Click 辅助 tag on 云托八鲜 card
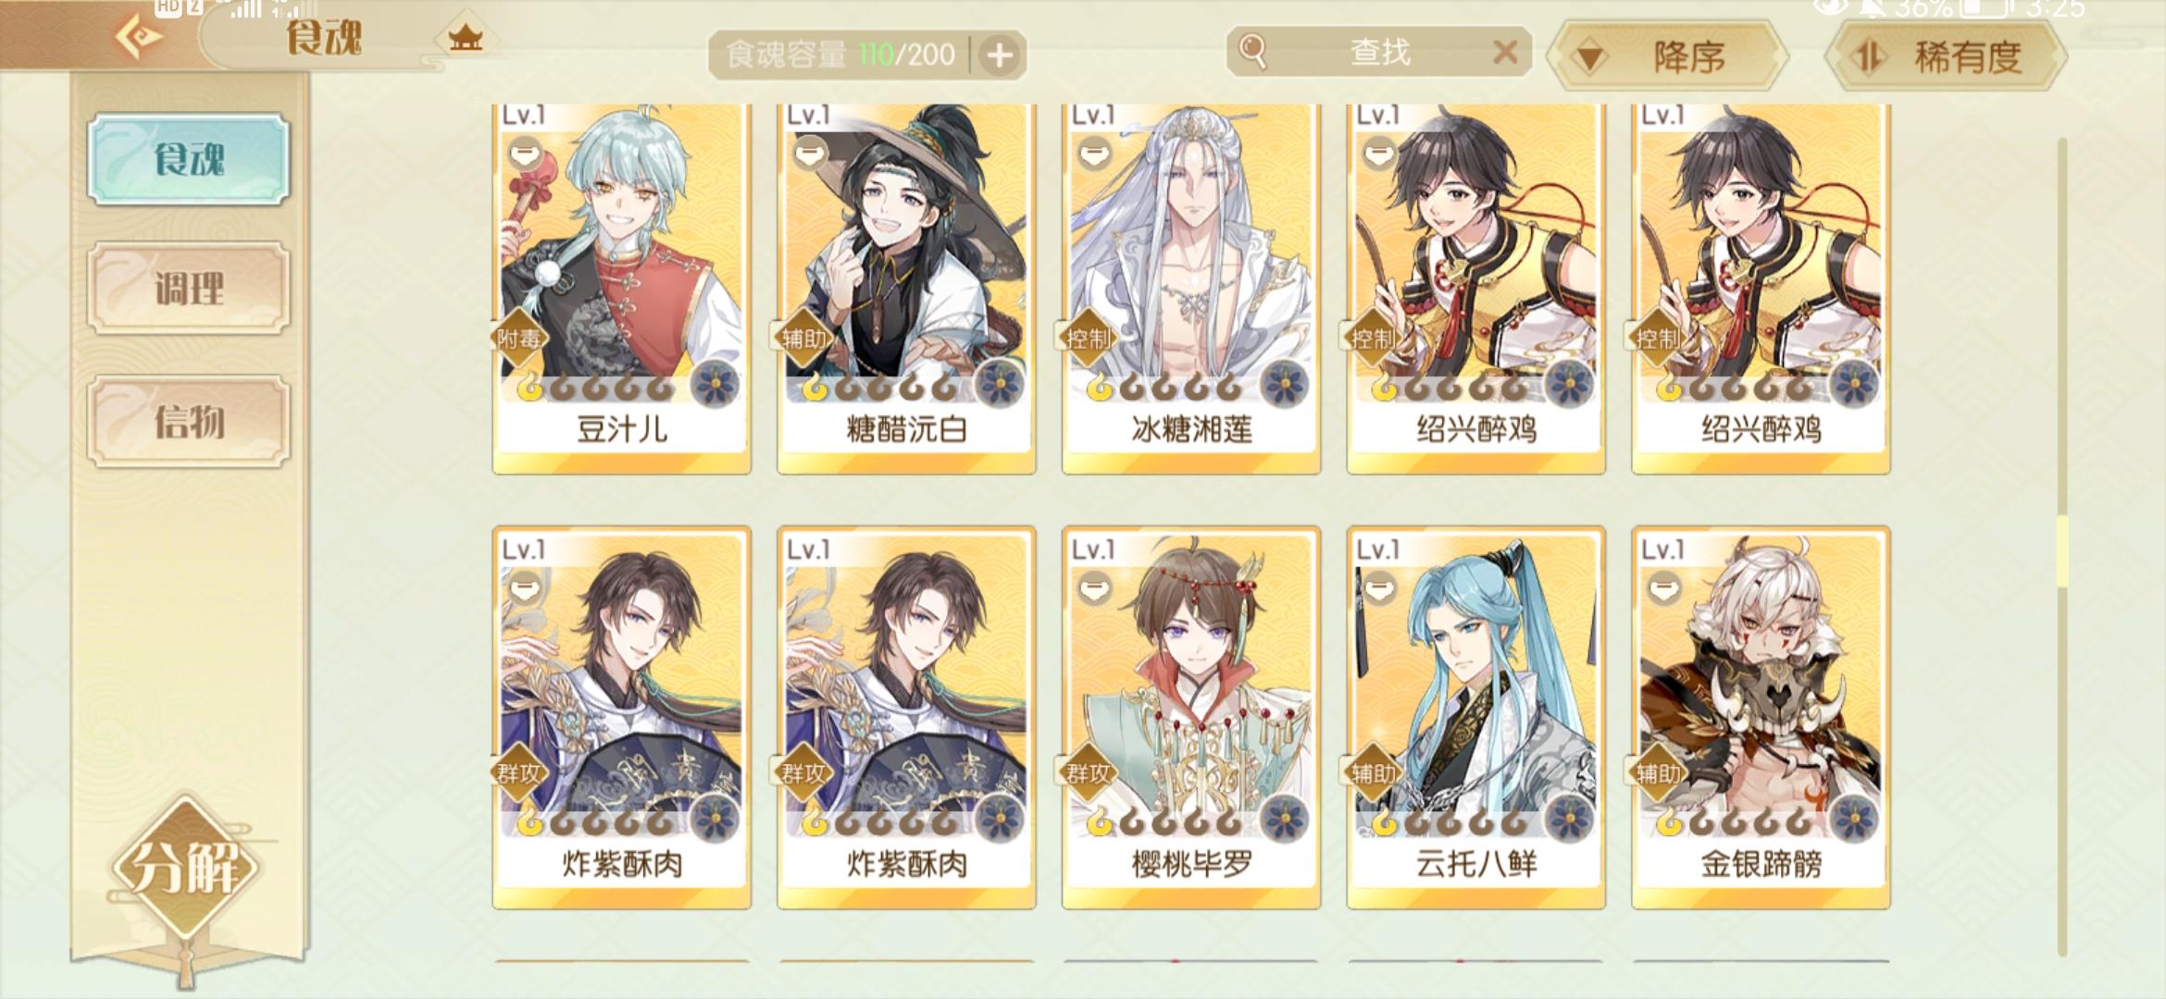Image resolution: width=2166 pixels, height=999 pixels. point(1374,772)
